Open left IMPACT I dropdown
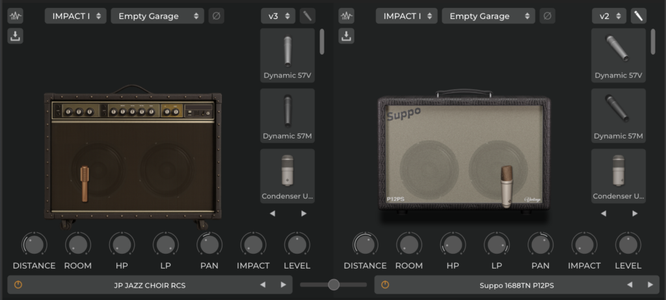Screen dimensions: 666x300 tap(75, 16)
